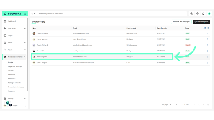Viewport: 214px width, 120px height.
Task: Open the clock history icon
Action: click(x=198, y=14)
